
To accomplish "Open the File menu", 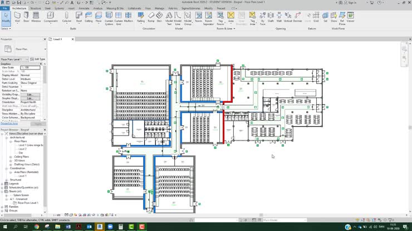I will click(4, 9).
